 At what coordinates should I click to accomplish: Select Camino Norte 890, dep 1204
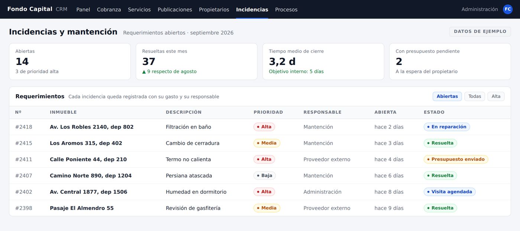click(91, 176)
